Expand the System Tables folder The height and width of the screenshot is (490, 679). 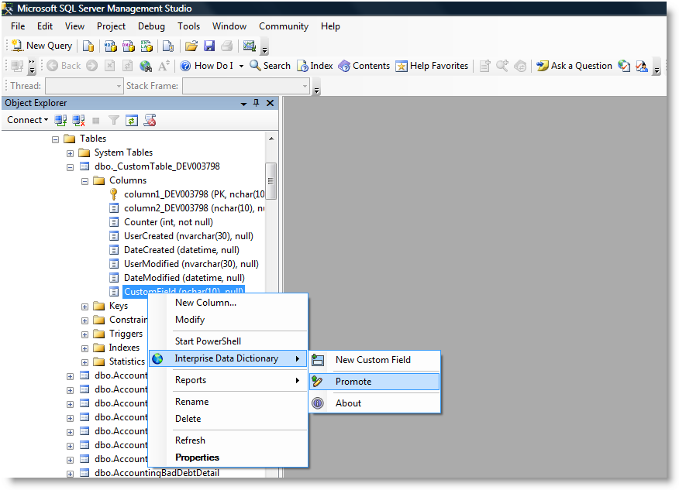71,153
